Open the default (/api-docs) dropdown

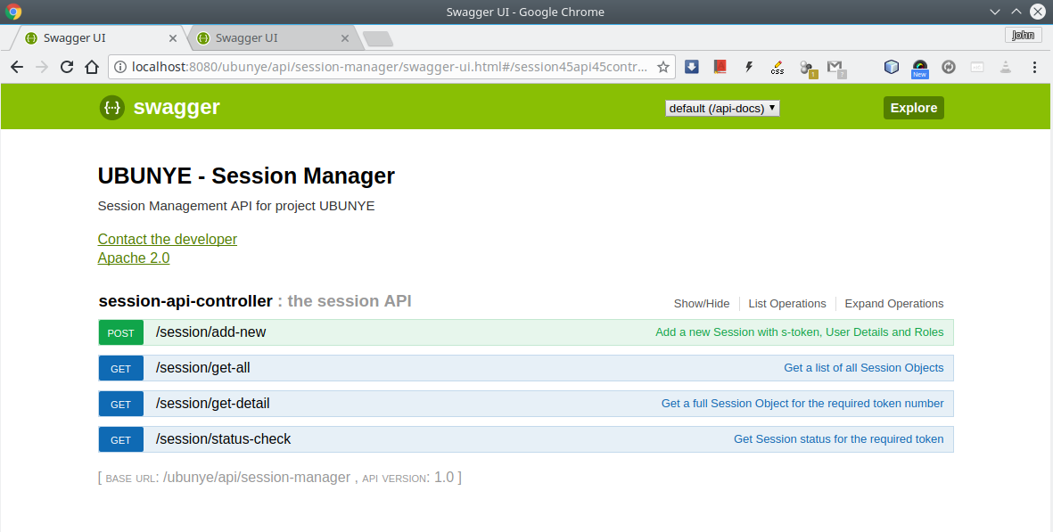[x=722, y=108]
